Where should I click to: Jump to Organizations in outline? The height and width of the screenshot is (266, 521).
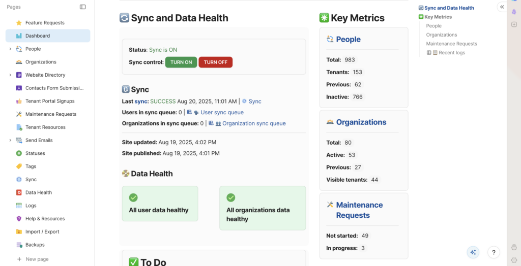pyautogui.click(x=441, y=35)
